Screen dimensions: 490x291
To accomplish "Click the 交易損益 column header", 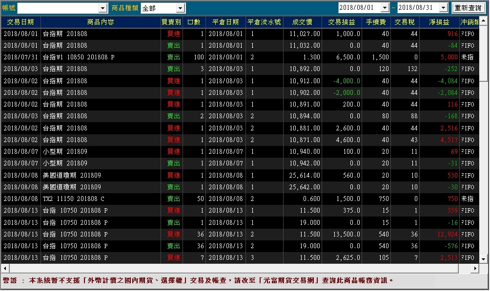I will pos(342,22).
